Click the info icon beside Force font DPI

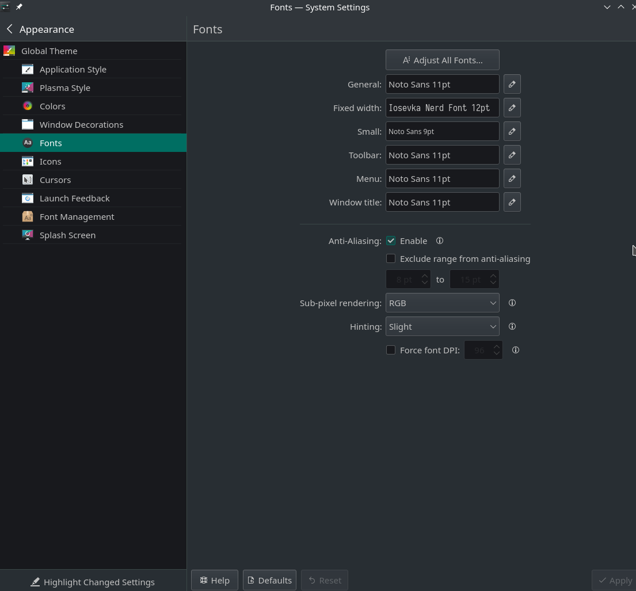(x=515, y=350)
